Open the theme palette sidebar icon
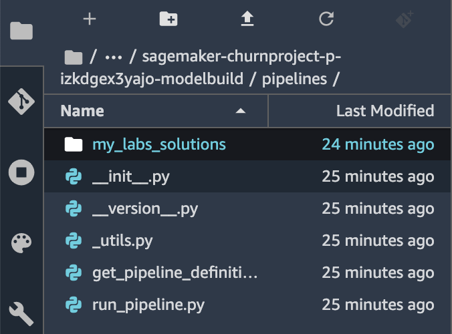This screenshot has height=334, width=452. click(21, 243)
